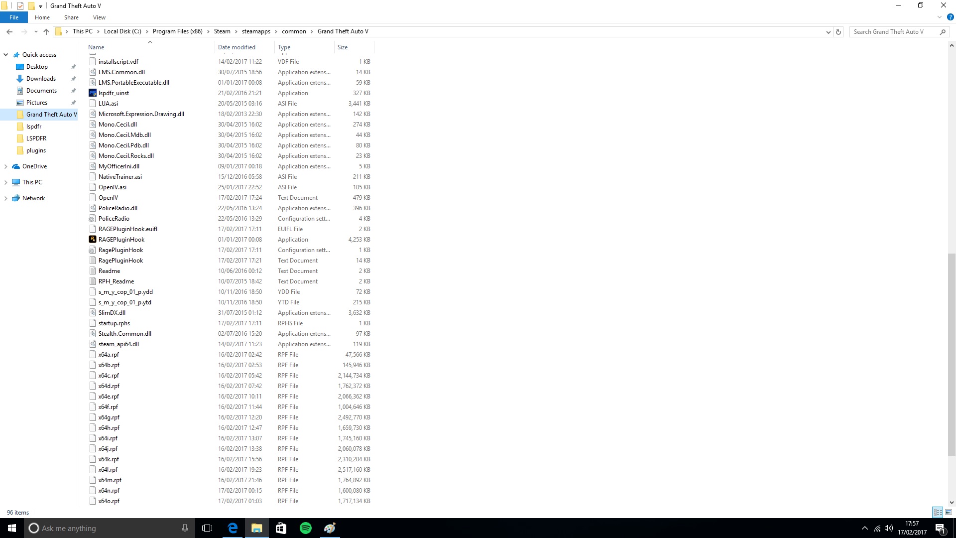
Task: Open the lspdfr_uinst application icon
Action: click(x=92, y=93)
